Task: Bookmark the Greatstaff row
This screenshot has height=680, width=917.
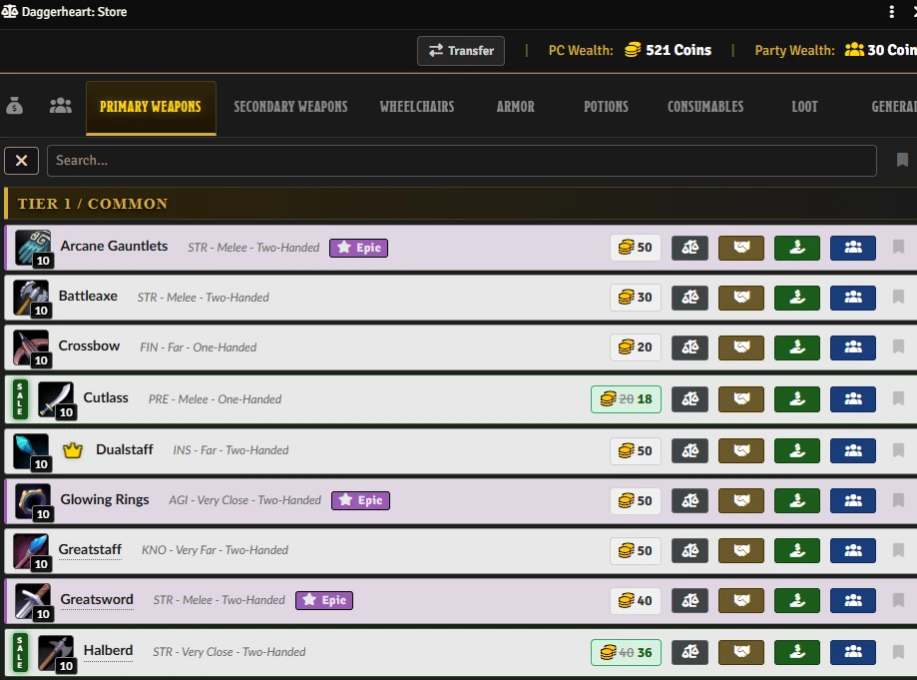Action: pos(898,550)
